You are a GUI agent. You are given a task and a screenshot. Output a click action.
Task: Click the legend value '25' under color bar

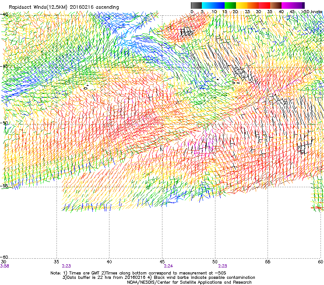click(247, 12)
